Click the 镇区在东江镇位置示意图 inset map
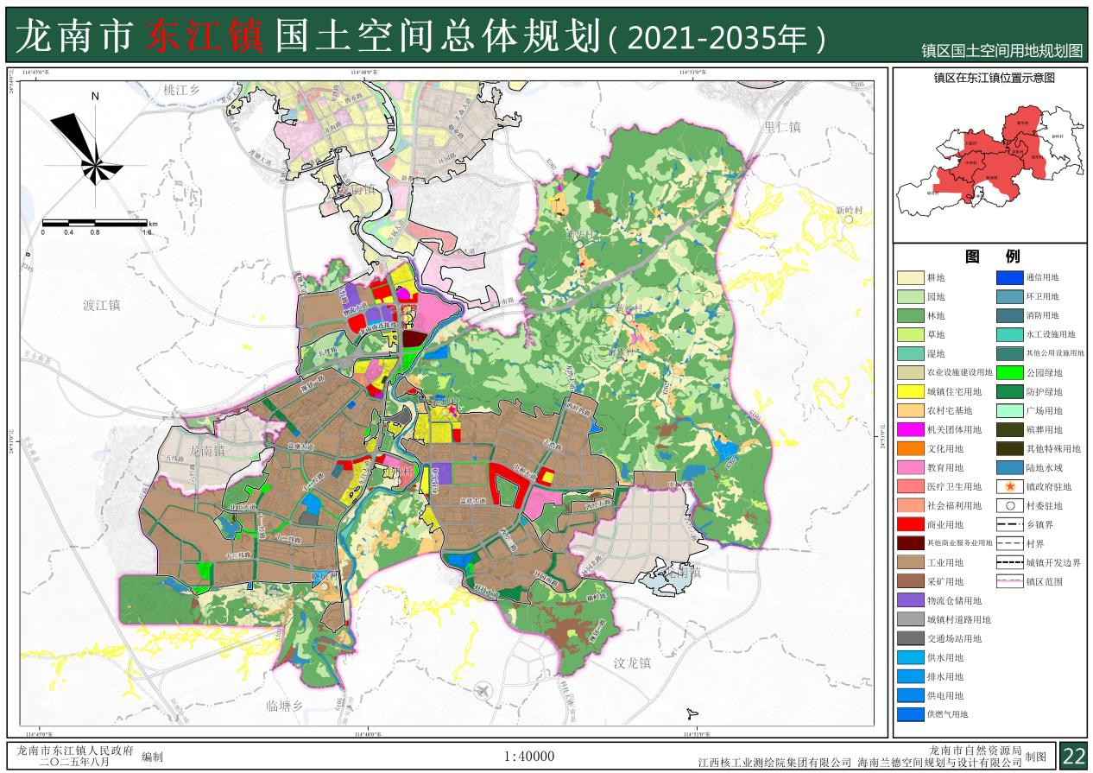Image resolution: width=1093 pixels, height=773 pixels. (x=987, y=164)
